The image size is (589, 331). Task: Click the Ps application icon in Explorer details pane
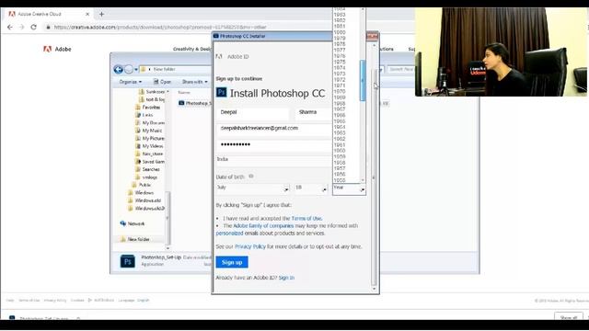coord(128,261)
